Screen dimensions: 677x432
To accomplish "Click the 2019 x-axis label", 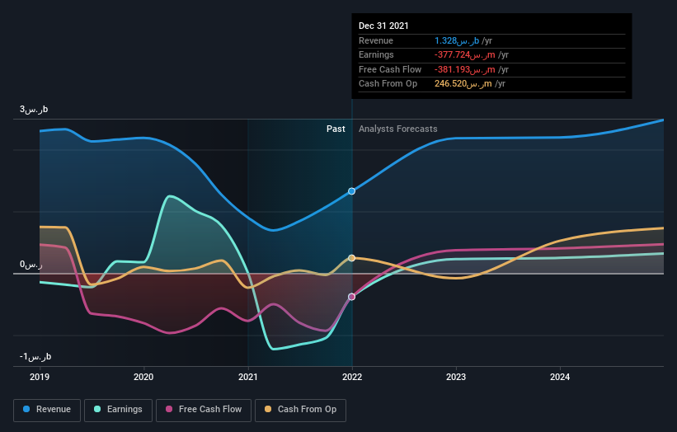I will (x=40, y=378).
